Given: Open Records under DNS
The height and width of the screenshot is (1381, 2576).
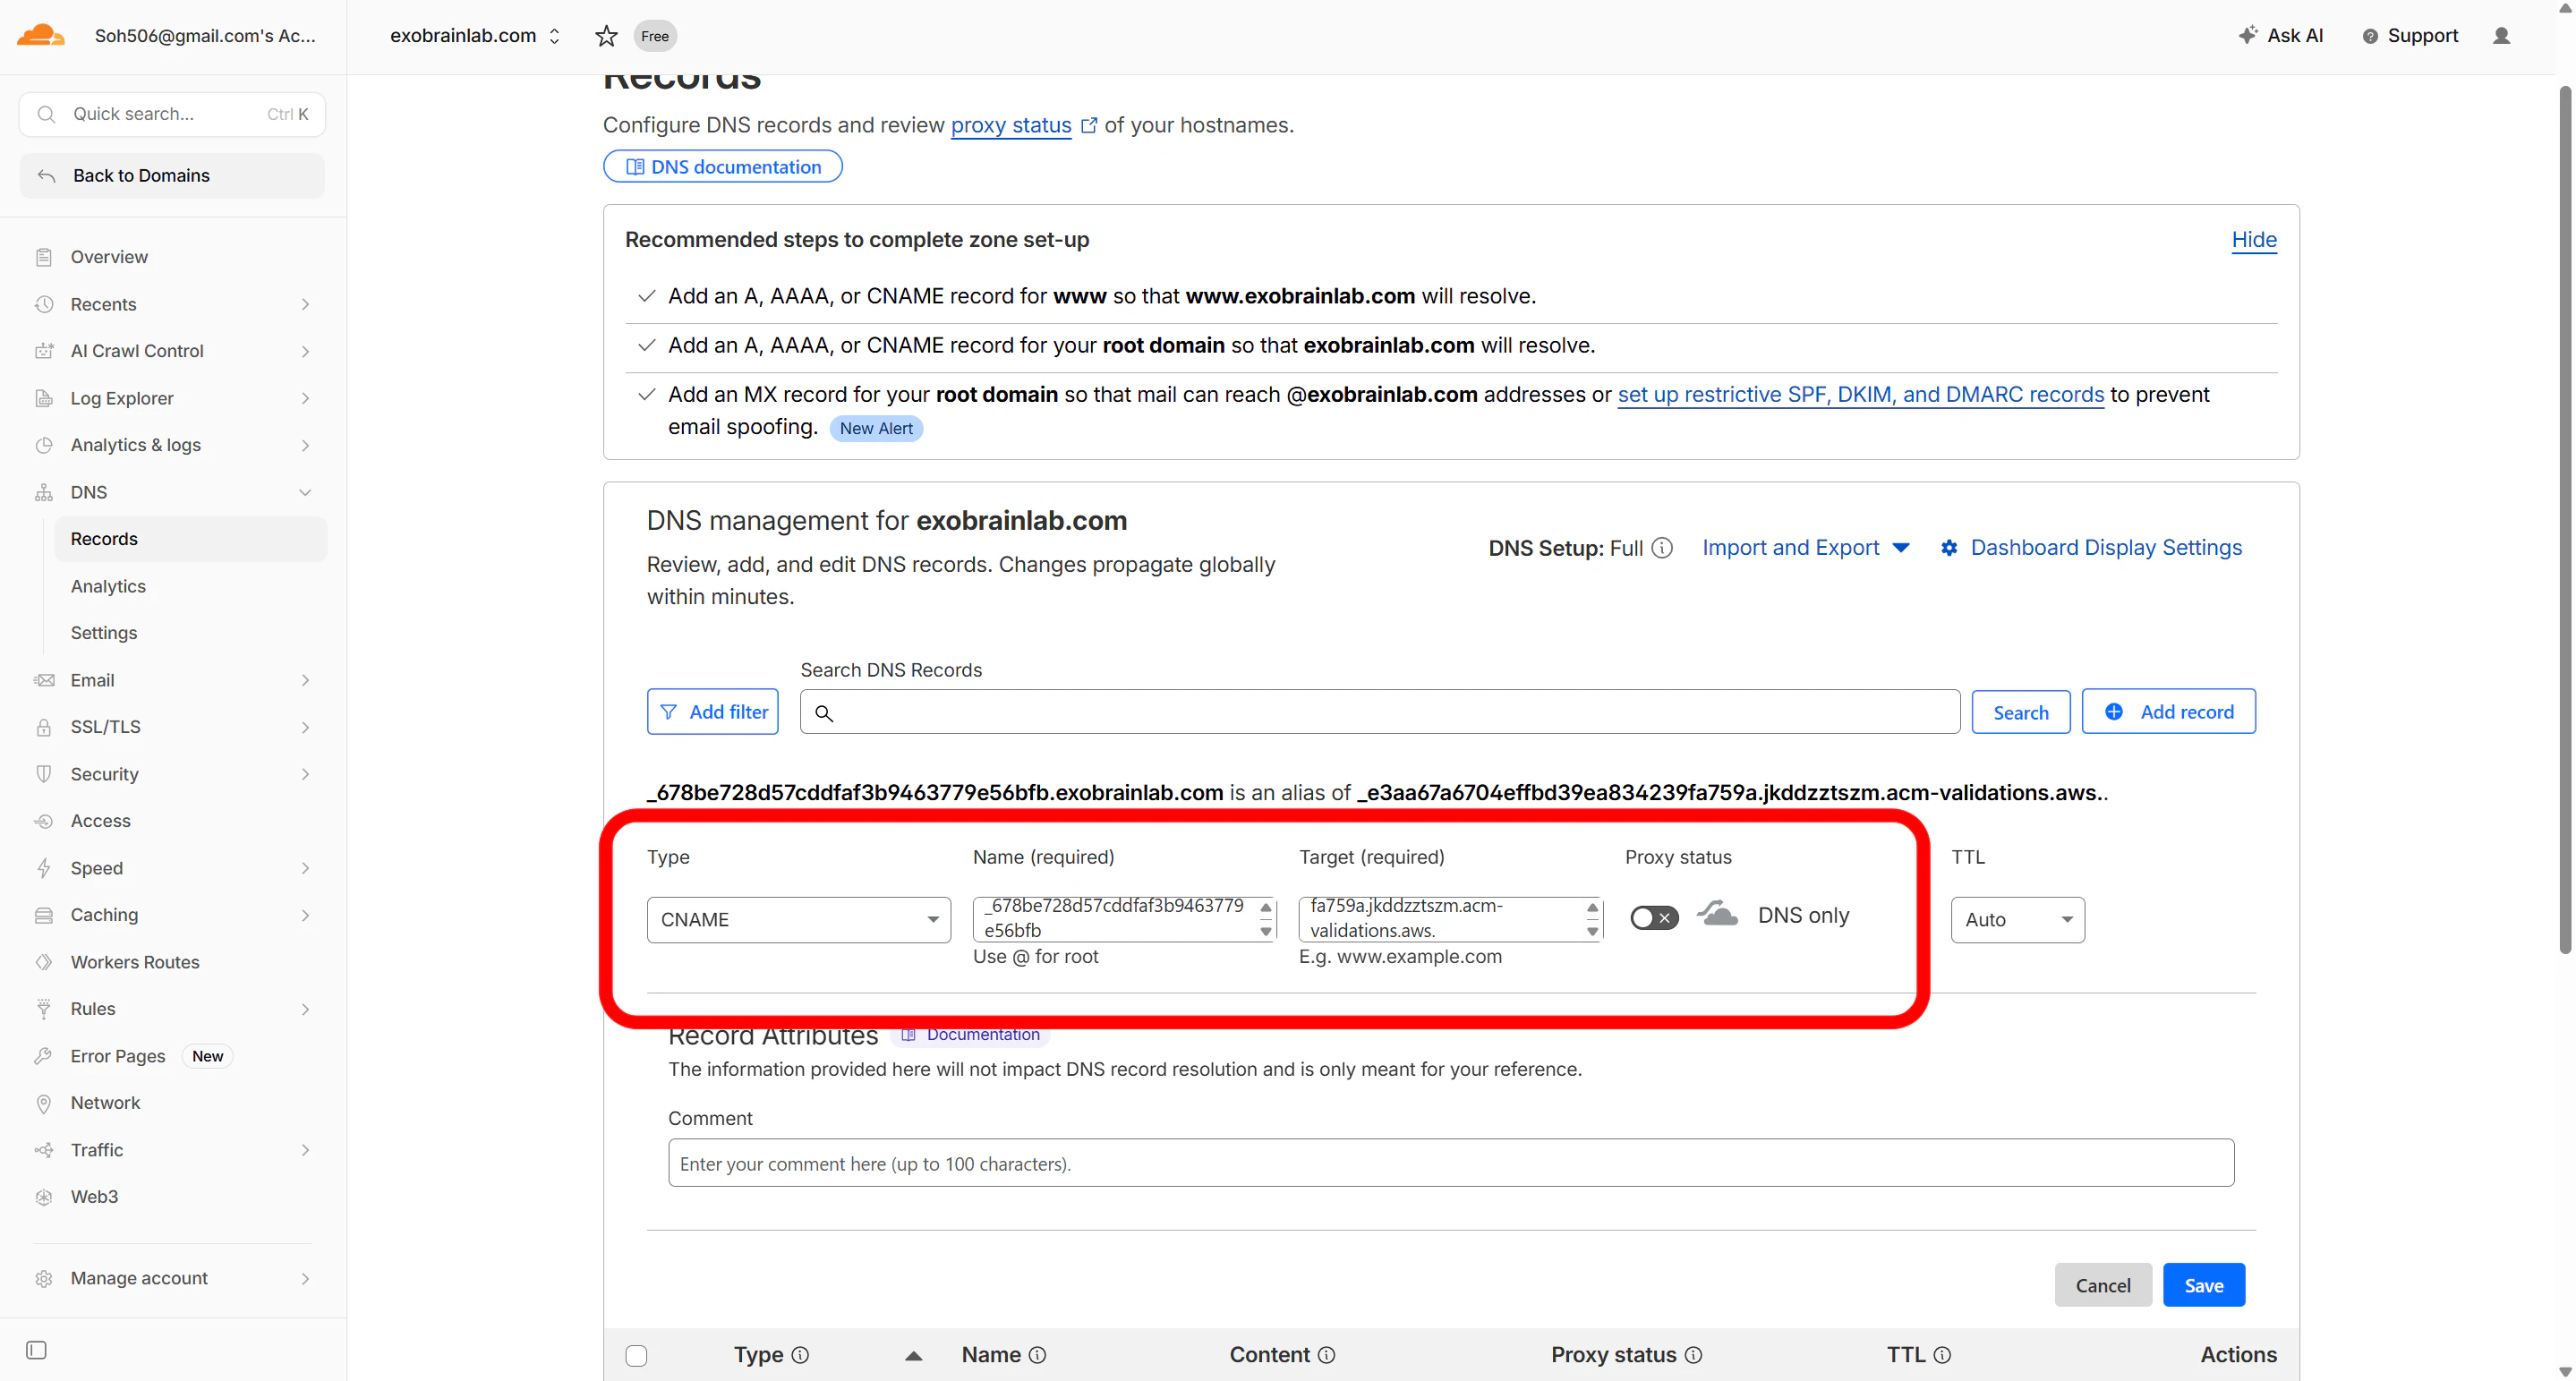Looking at the screenshot, I should click(190, 539).
